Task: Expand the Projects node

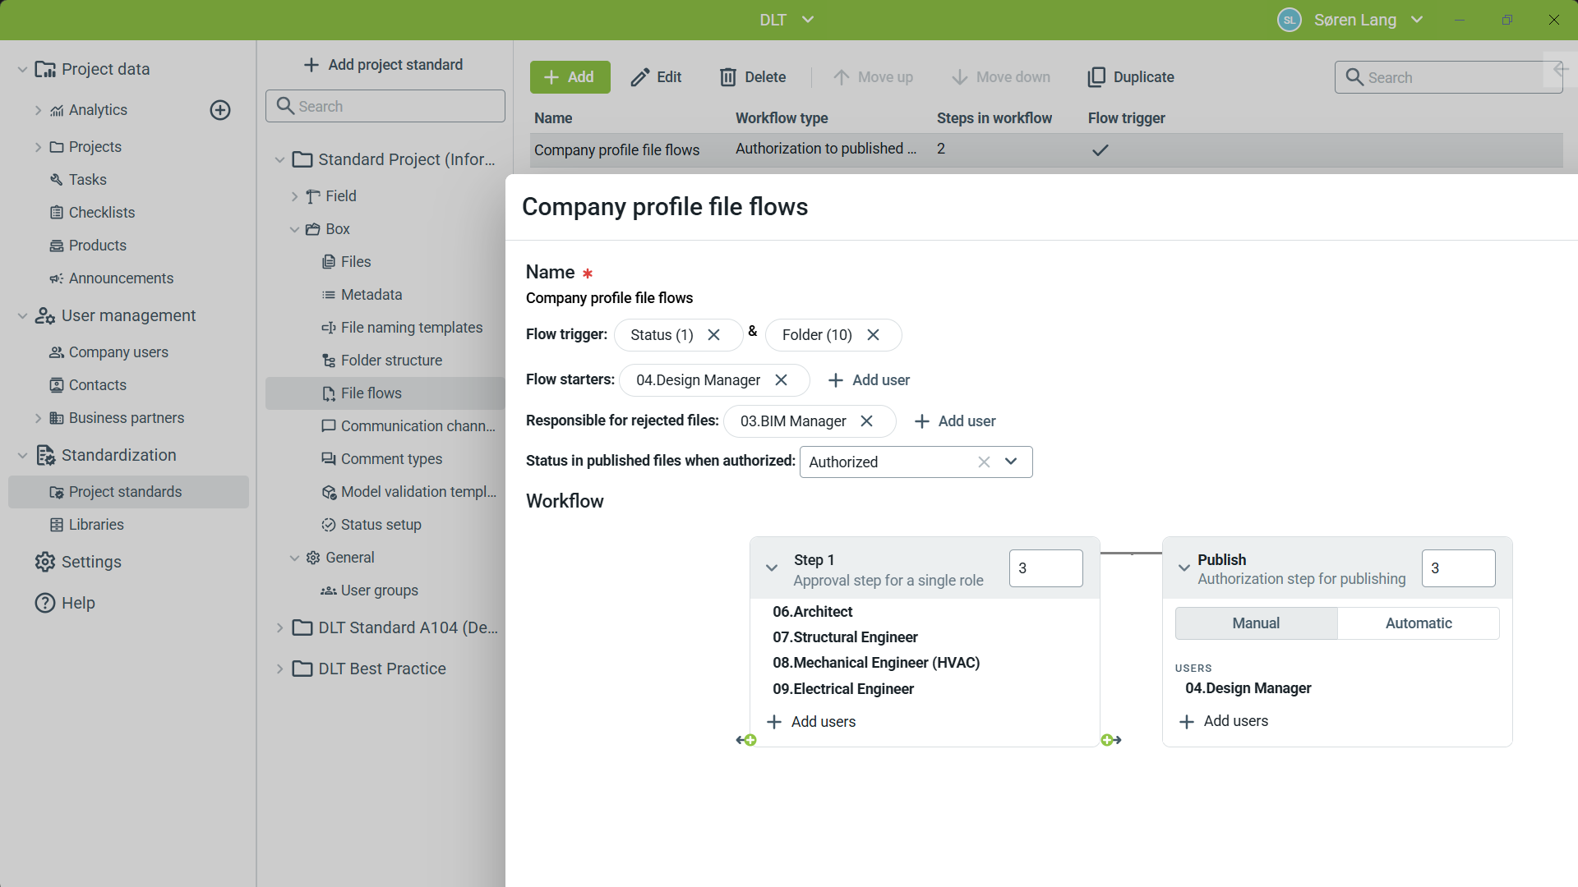Action: (38, 147)
